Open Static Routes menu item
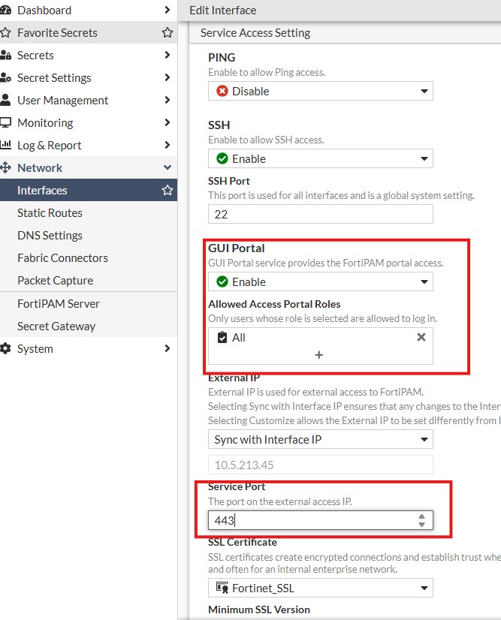This screenshot has width=501, height=620. pos(50,212)
